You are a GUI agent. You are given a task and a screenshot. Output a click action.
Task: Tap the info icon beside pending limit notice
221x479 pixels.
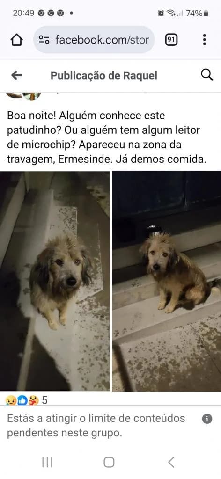click(x=207, y=419)
